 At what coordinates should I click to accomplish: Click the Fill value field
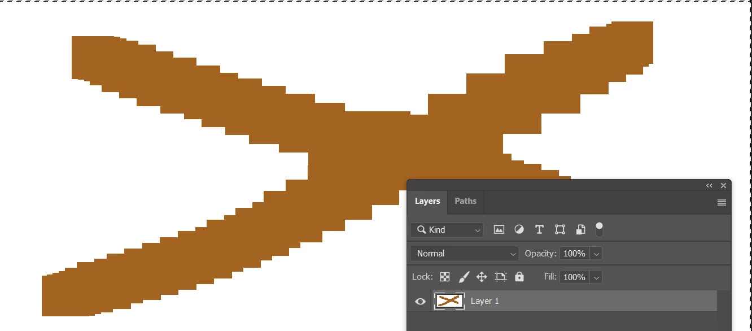pyautogui.click(x=574, y=277)
